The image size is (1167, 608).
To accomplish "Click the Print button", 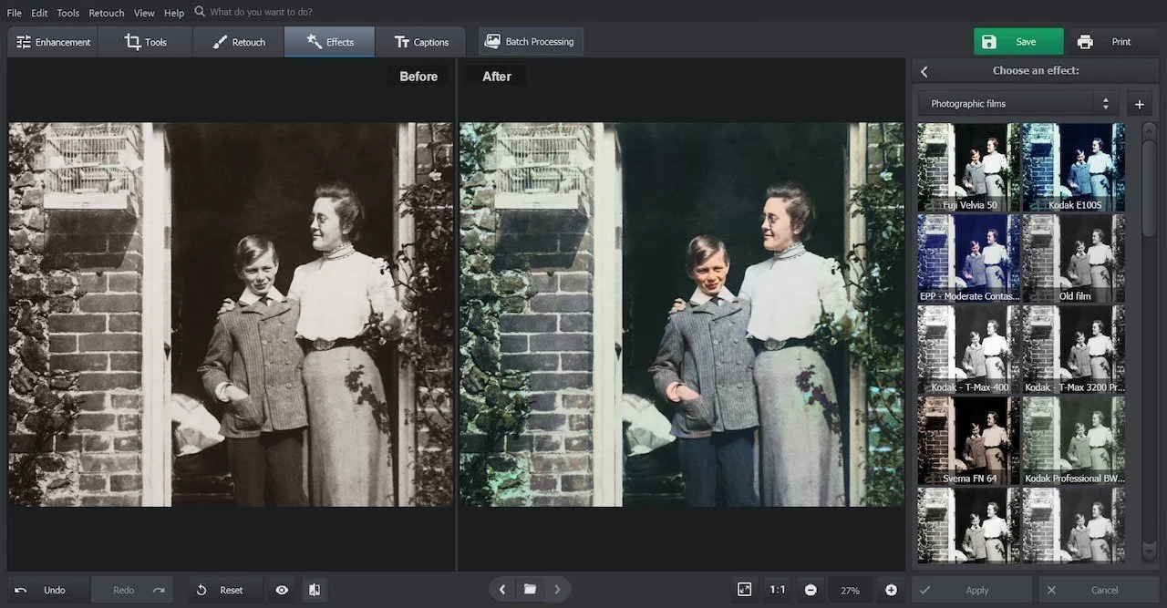I will coord(1110,42).
